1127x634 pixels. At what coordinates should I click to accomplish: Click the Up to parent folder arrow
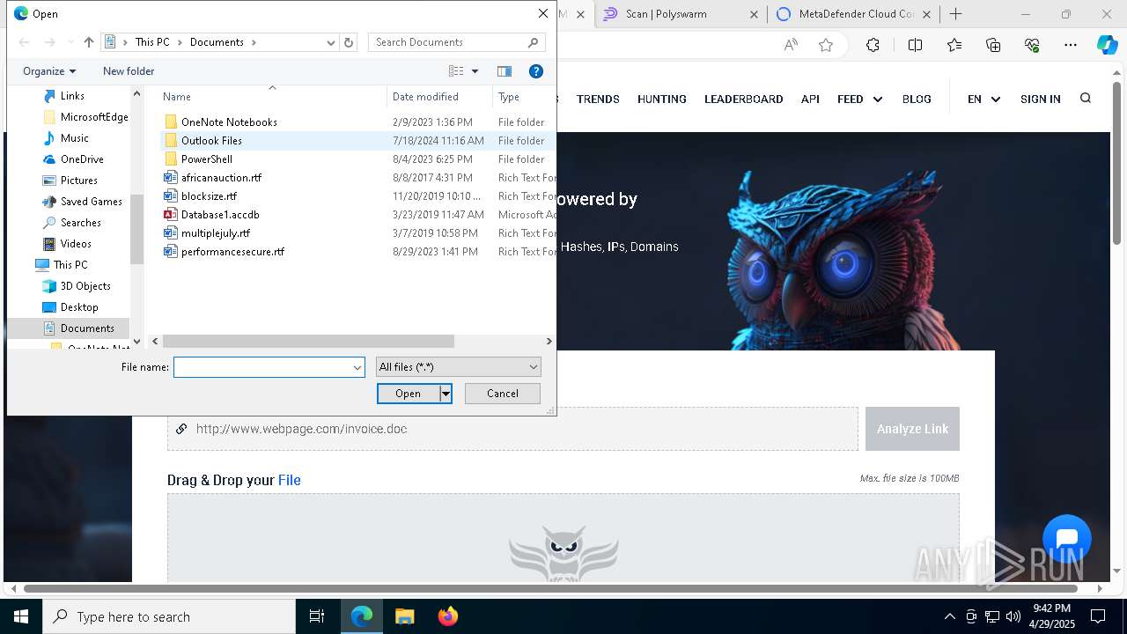pos(88,42)
